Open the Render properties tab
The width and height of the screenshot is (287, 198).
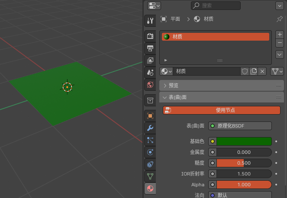150,36
